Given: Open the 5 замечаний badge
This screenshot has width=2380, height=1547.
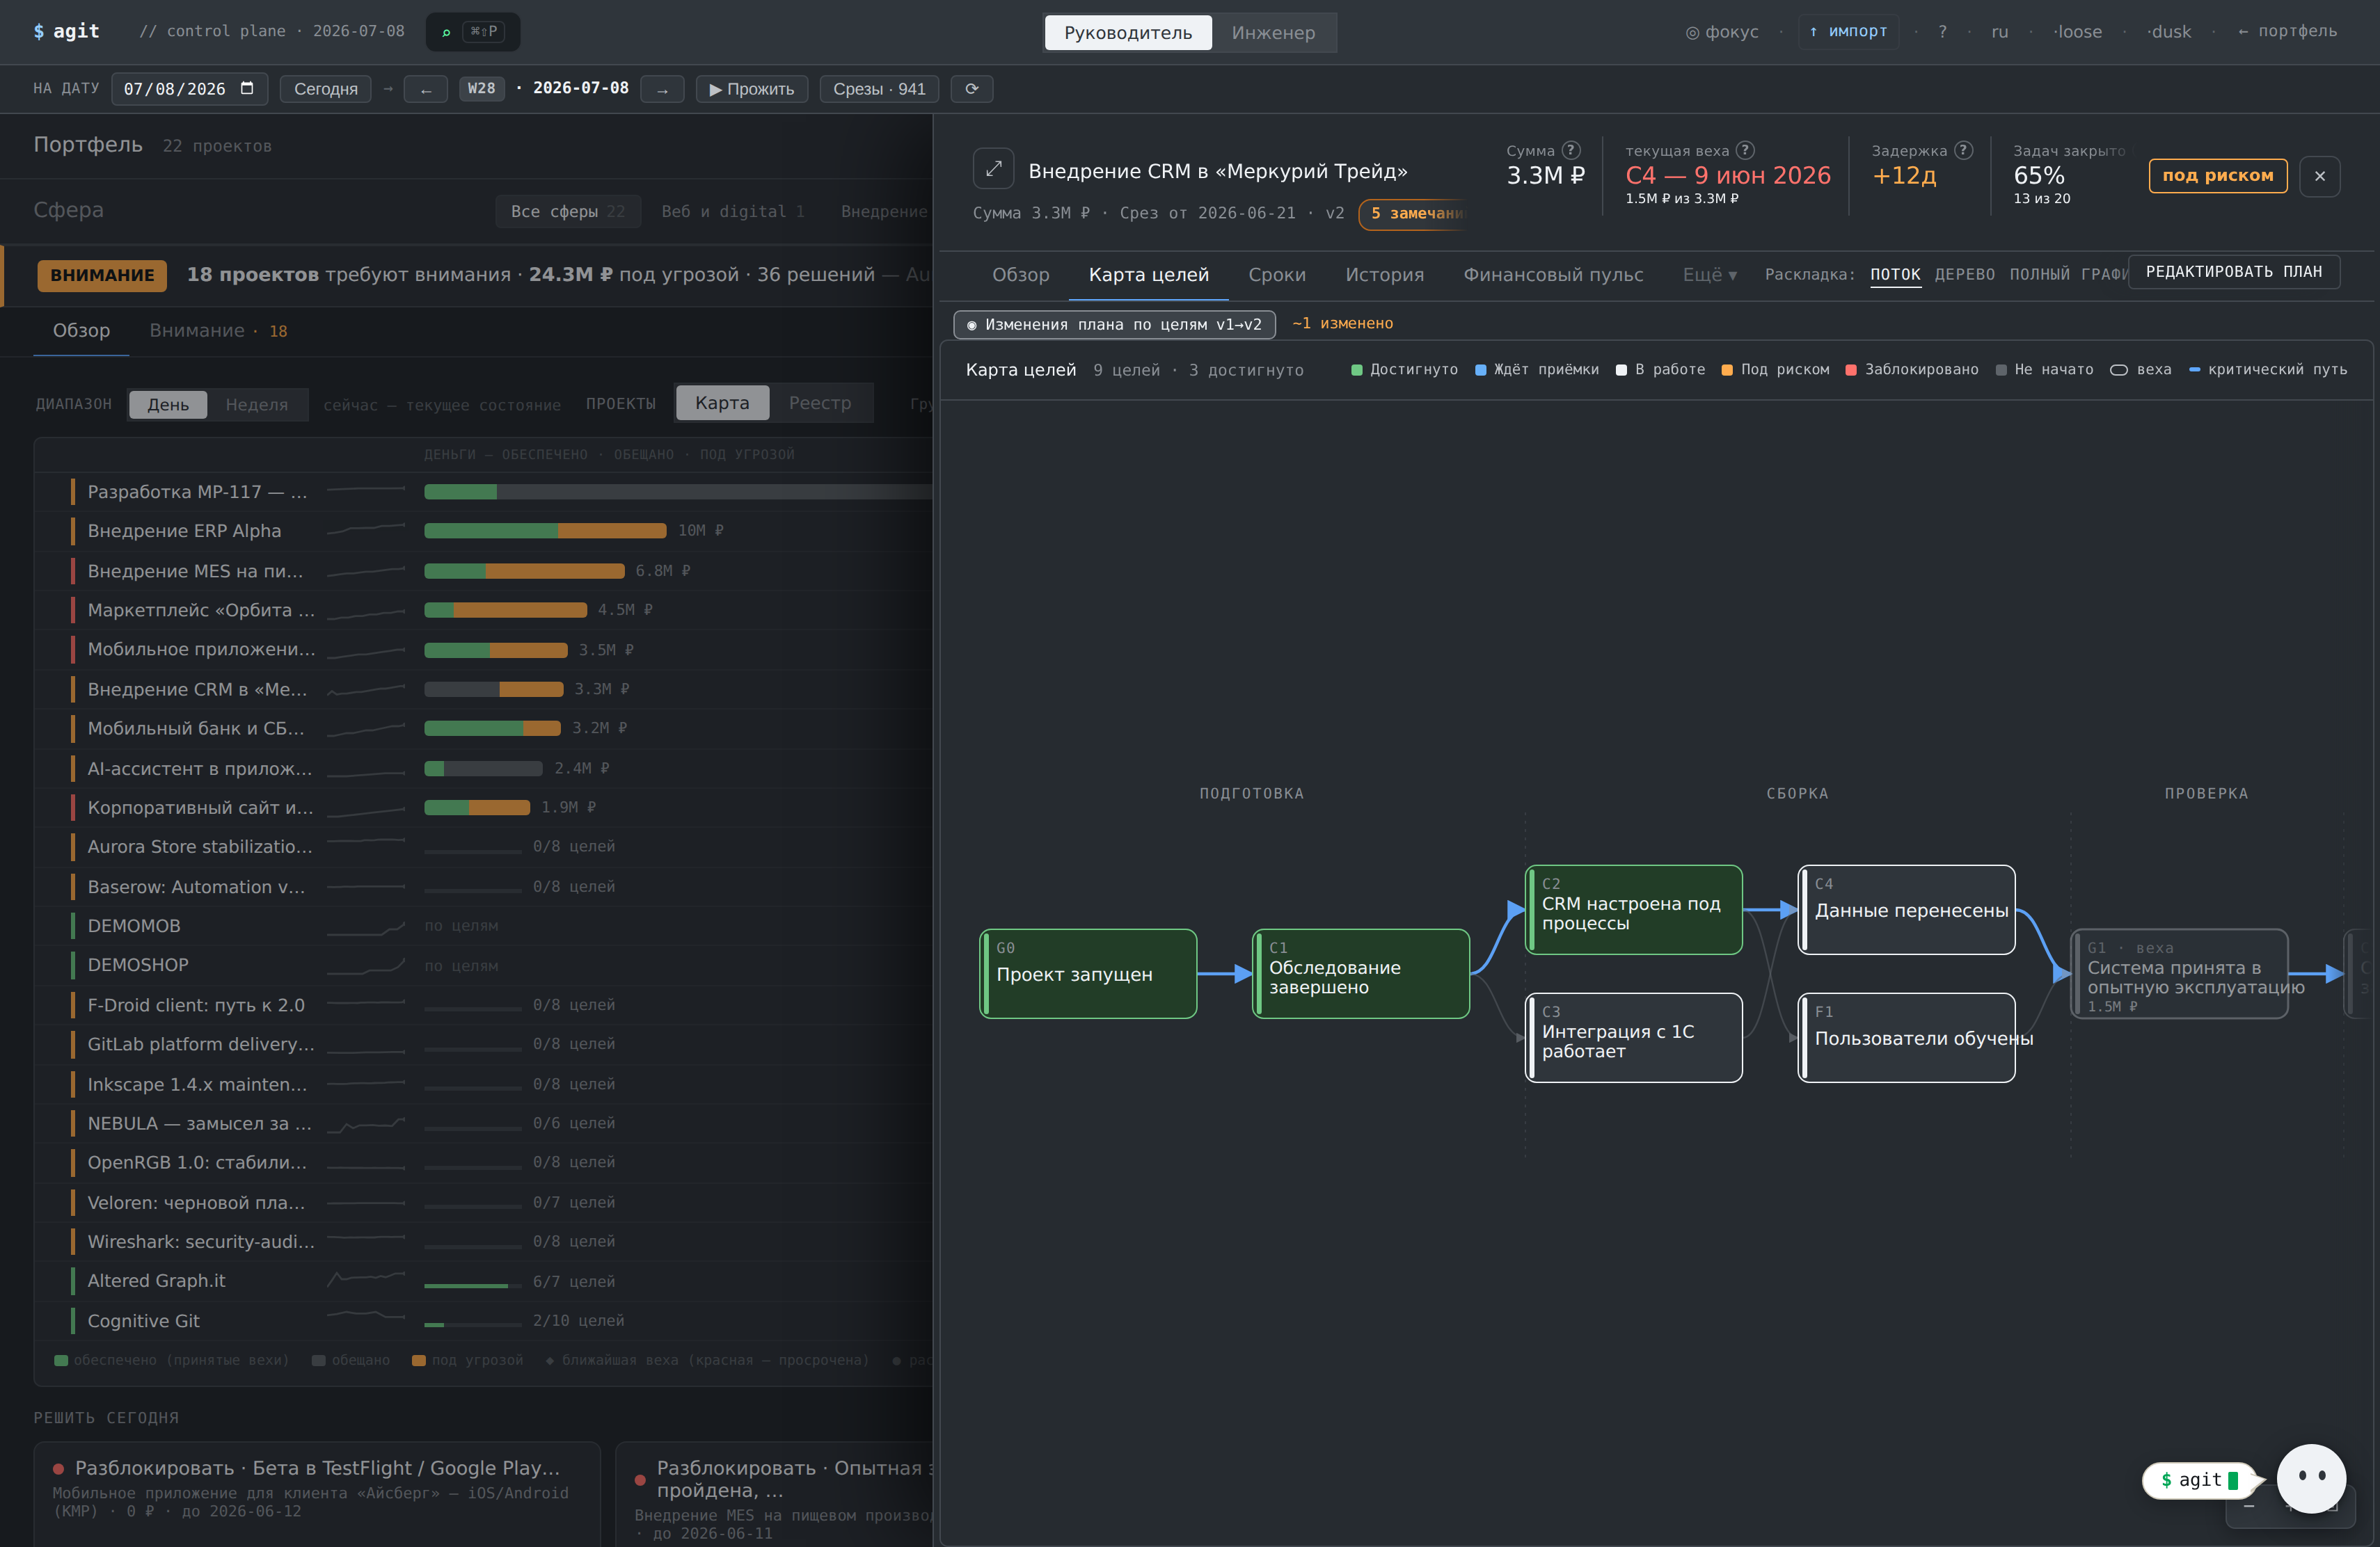Looking at the screenshot, I should [x=1411, y=214].
